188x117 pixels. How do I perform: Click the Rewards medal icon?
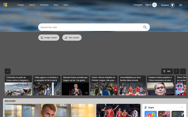(x=172, y=5)
